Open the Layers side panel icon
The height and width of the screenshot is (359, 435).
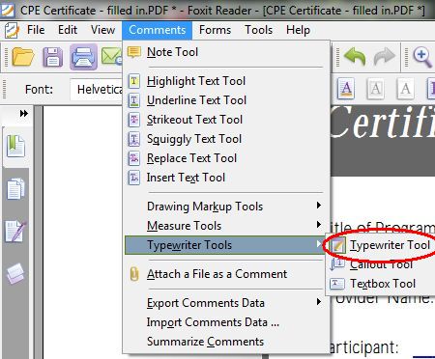click(x=15, y=273)
